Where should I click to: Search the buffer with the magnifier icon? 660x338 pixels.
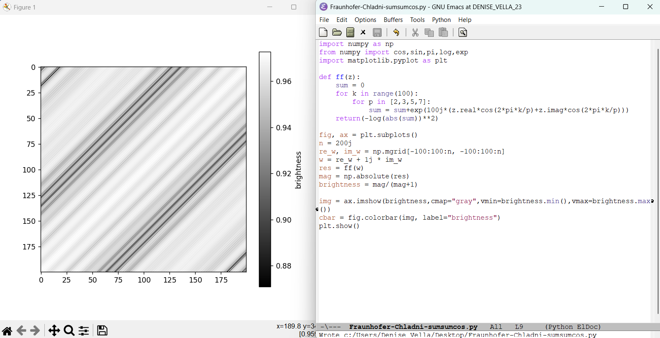[463, 32]
